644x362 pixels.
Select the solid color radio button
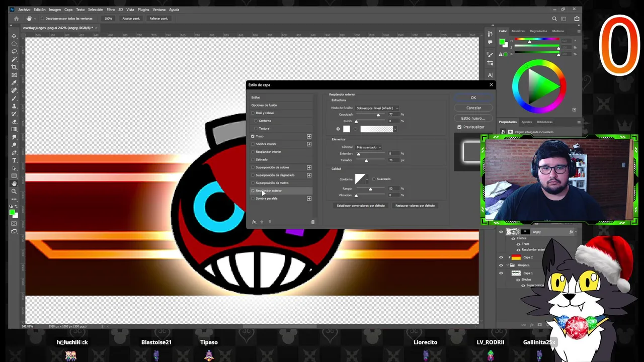[338, 129]
